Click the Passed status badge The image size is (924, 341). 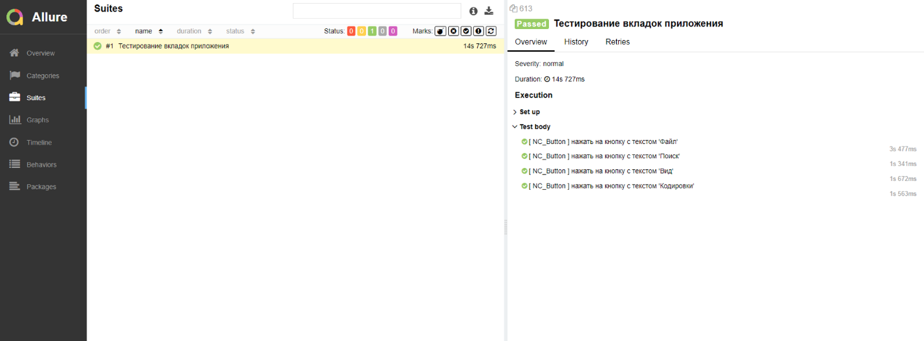coord(532,24)
